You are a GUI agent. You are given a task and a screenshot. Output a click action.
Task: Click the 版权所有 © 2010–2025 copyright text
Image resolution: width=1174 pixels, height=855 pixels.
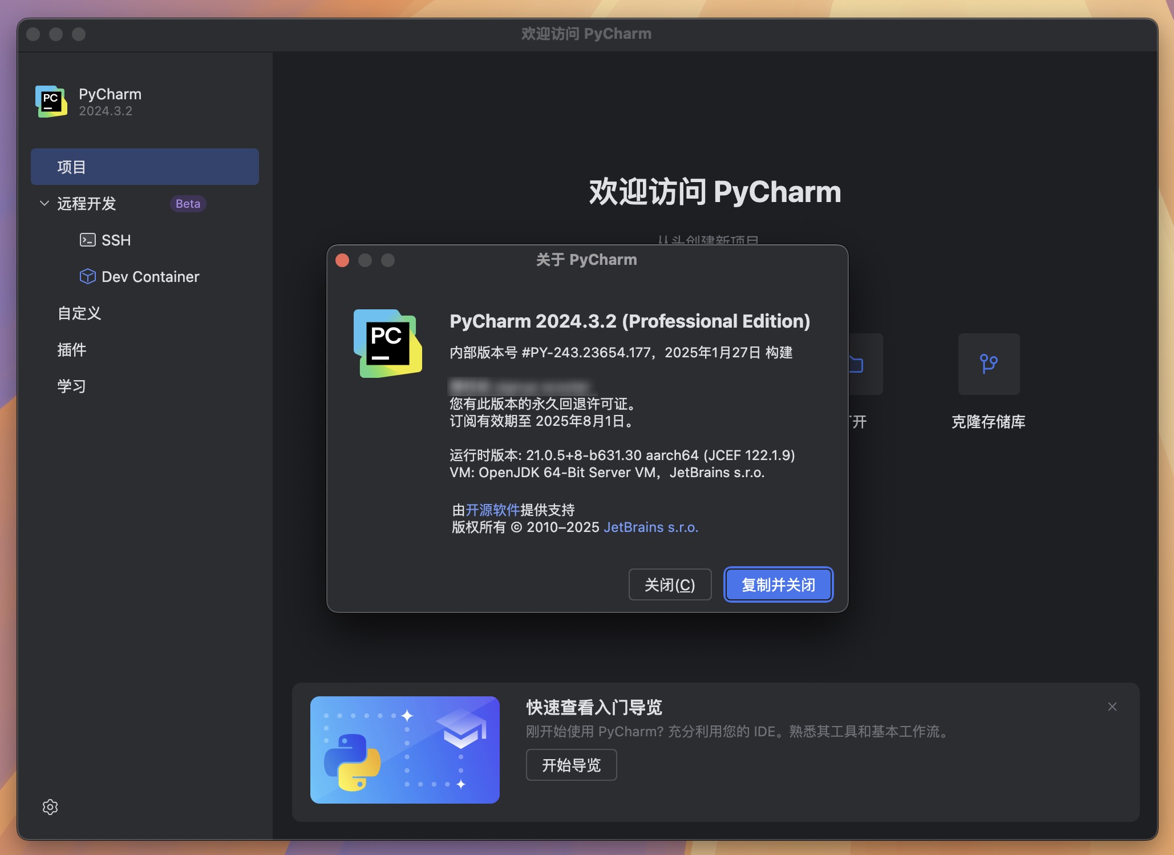(x=525, y=527)
